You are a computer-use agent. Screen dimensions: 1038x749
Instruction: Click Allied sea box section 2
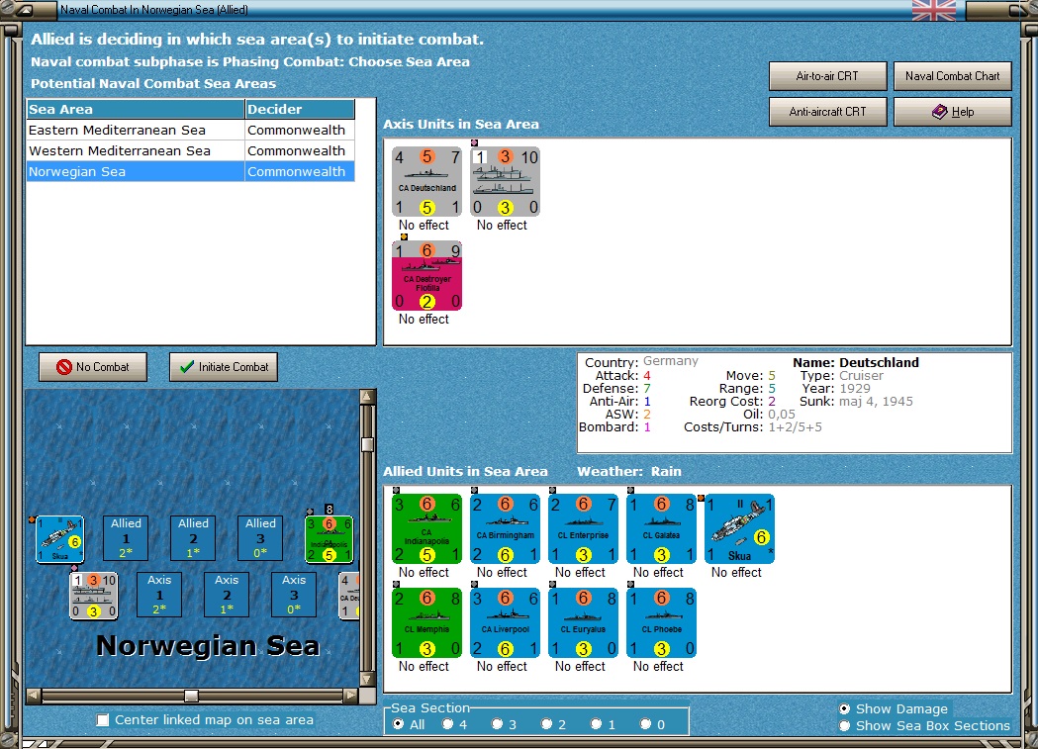(193, 538)
